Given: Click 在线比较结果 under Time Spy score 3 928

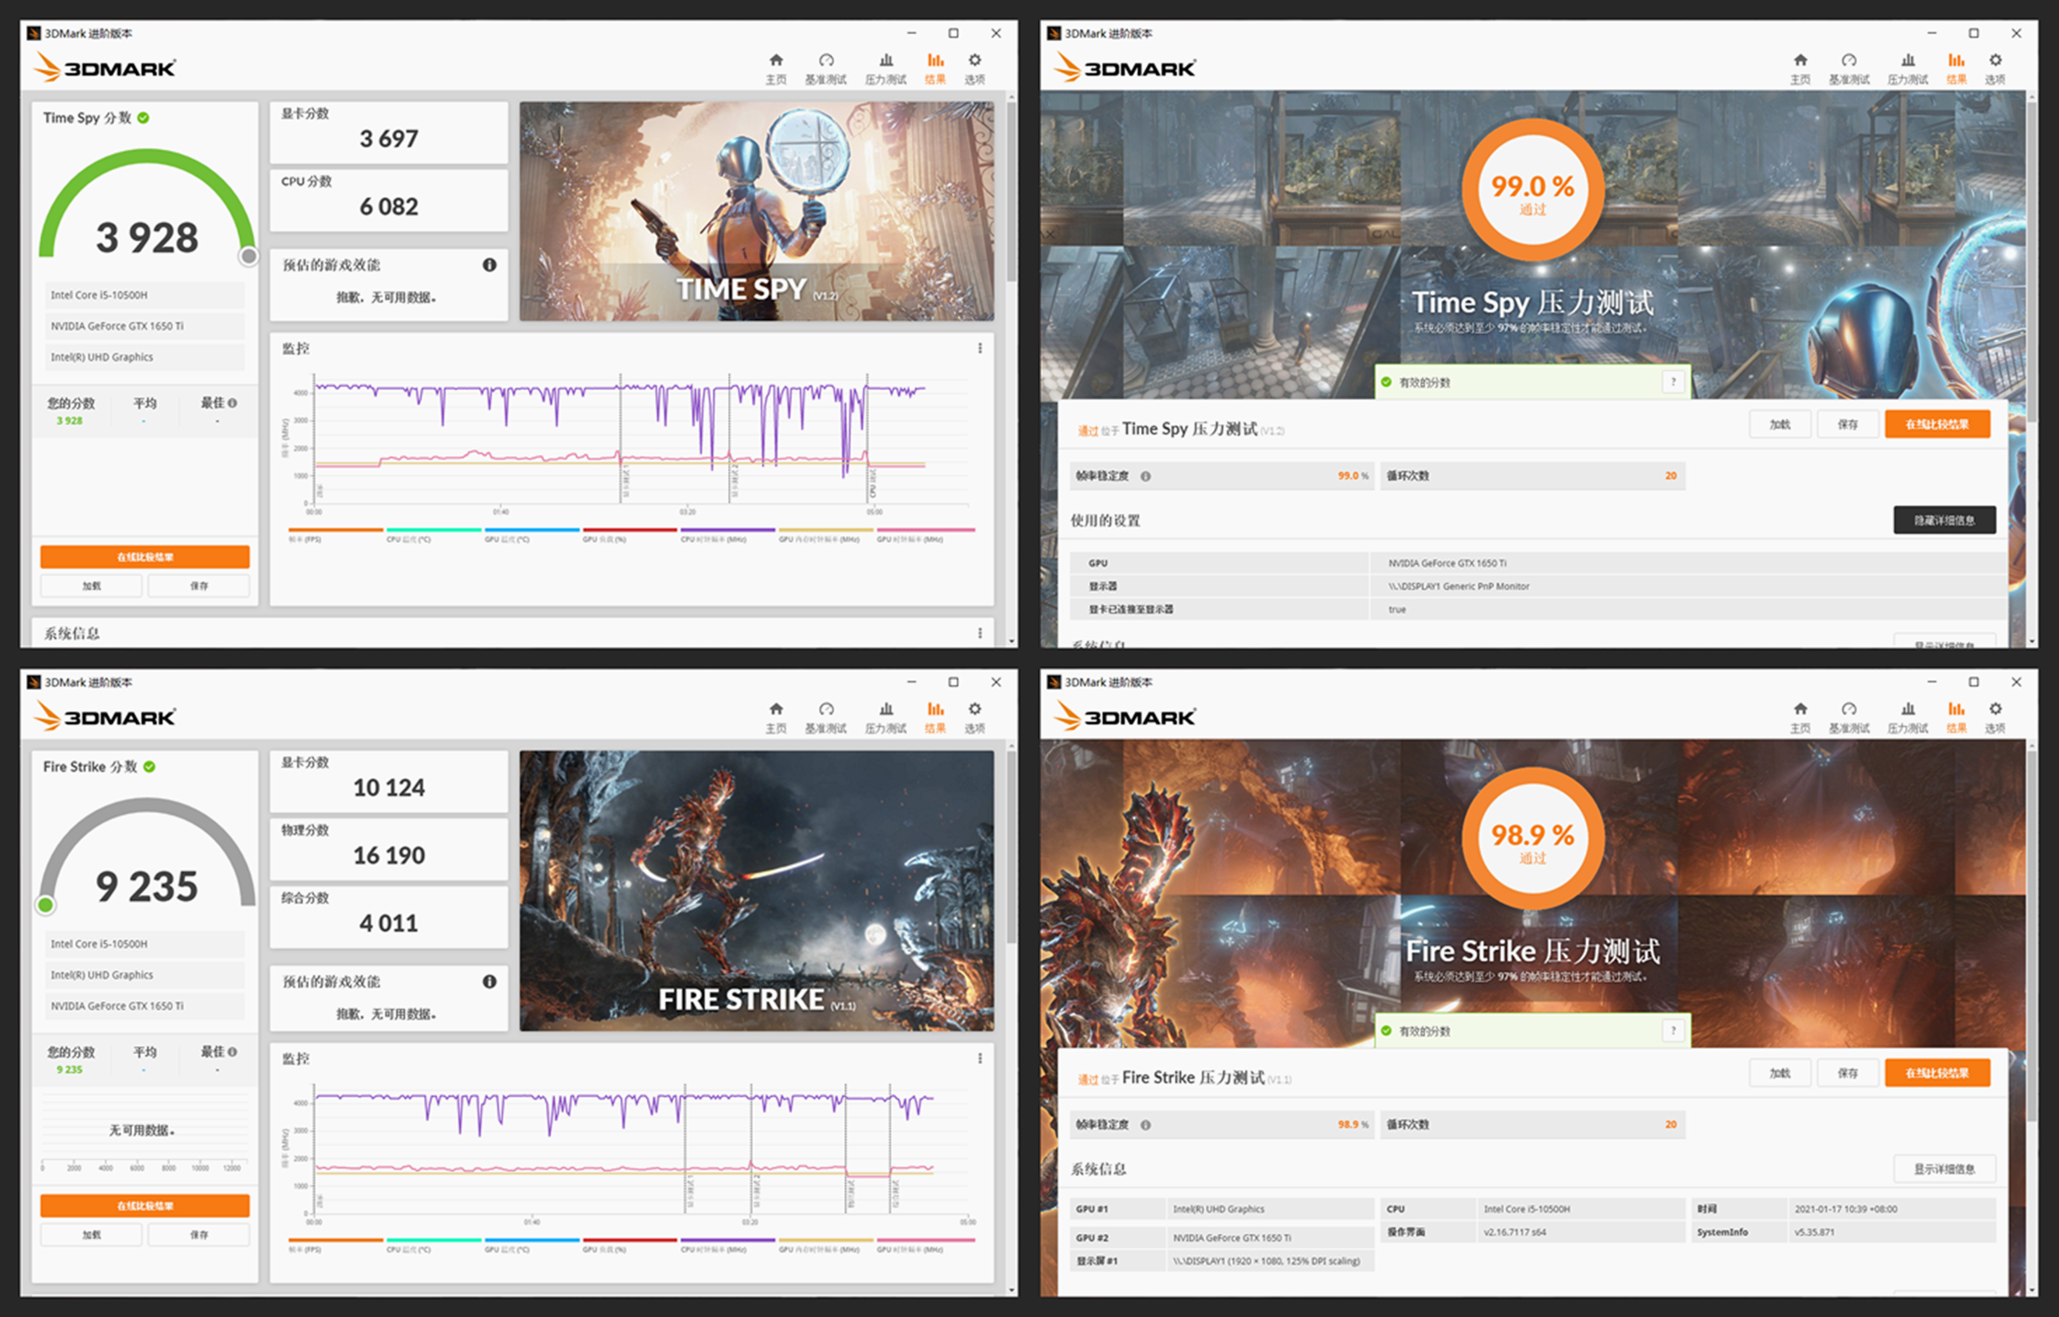Looking at the screenshot, I should click(145, 558).
